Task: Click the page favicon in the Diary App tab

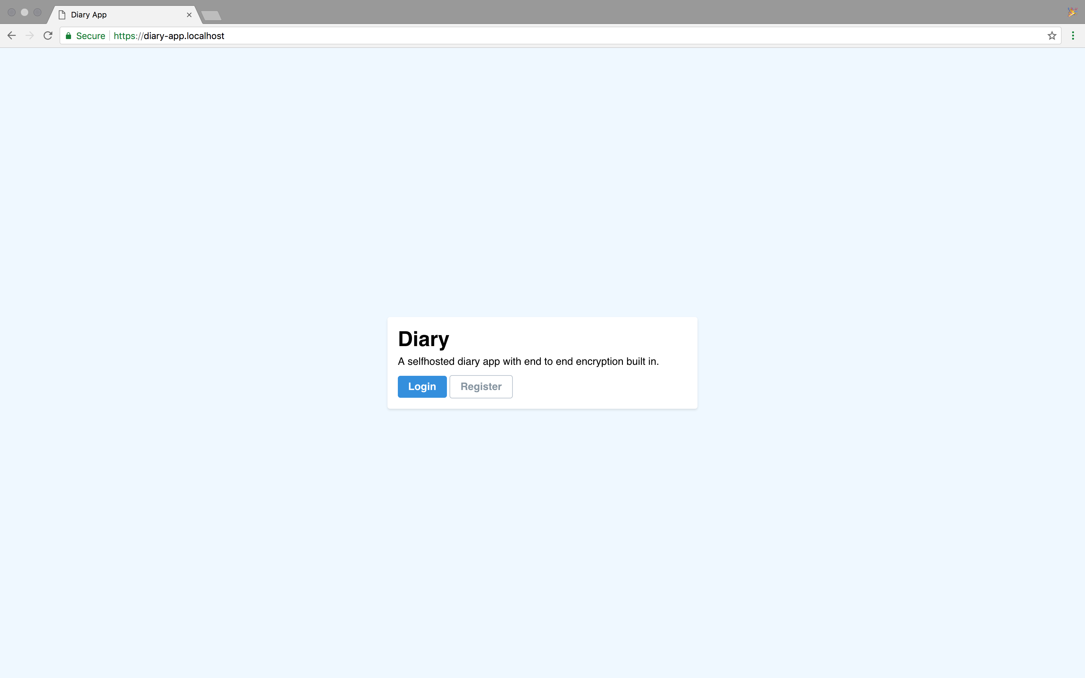Action: point(63,15)
